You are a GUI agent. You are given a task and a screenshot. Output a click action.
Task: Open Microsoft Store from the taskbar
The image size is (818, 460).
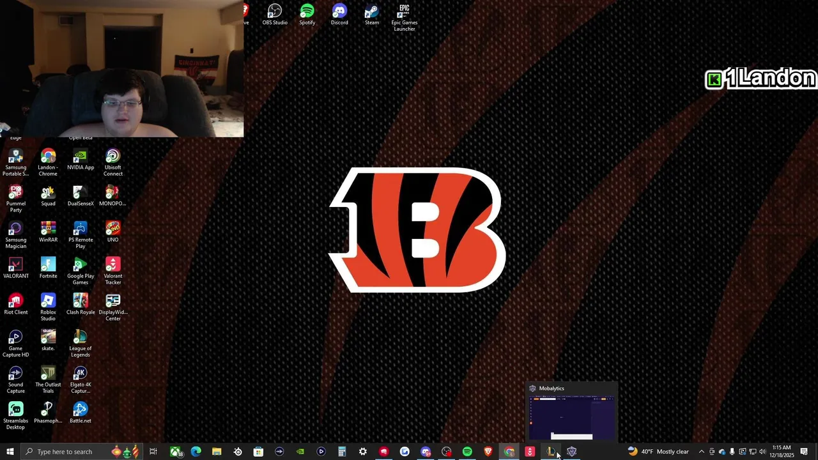click(258, 452)
